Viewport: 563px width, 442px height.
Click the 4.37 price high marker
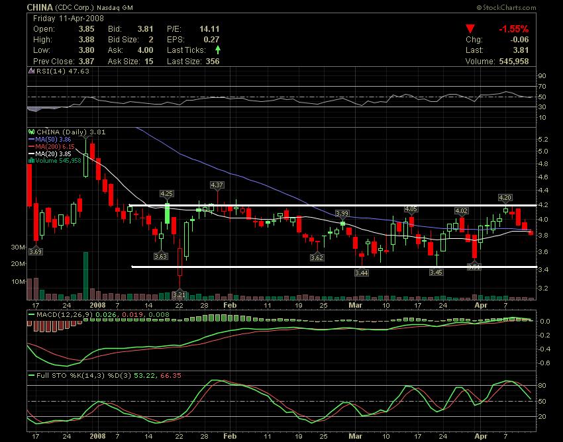(217, 185)
